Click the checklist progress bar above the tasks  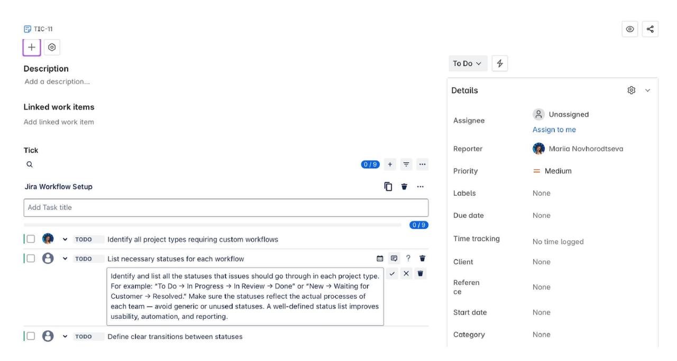coord(213,225)
